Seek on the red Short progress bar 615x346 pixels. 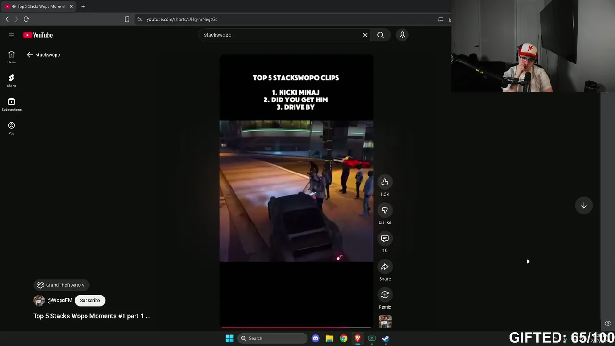296,328
